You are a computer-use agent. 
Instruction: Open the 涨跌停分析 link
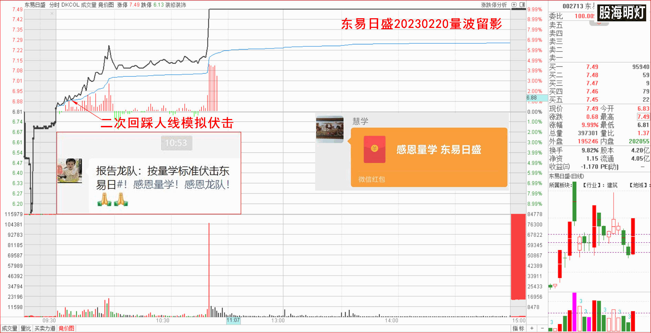point(494,5)
